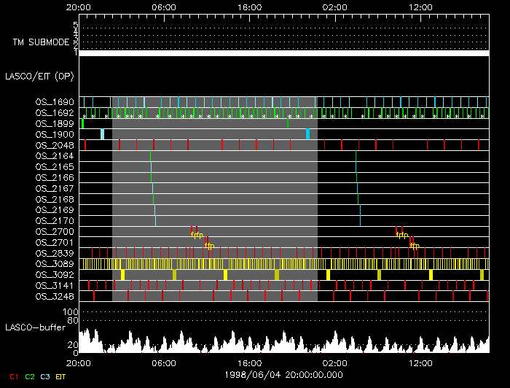
Task: Select the OS_2164 green marker in gray region
Action: click(x=150, y=156)
